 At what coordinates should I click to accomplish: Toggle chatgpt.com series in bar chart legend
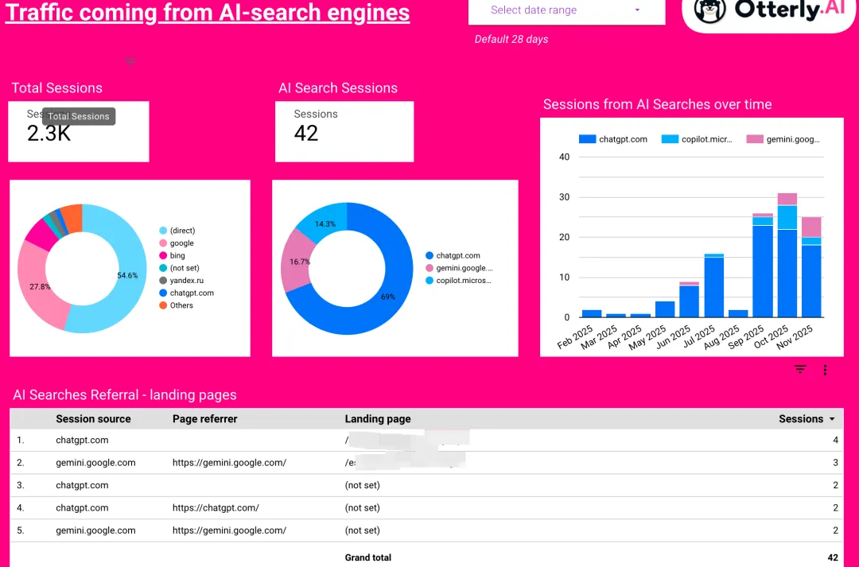tap(613, 139)
